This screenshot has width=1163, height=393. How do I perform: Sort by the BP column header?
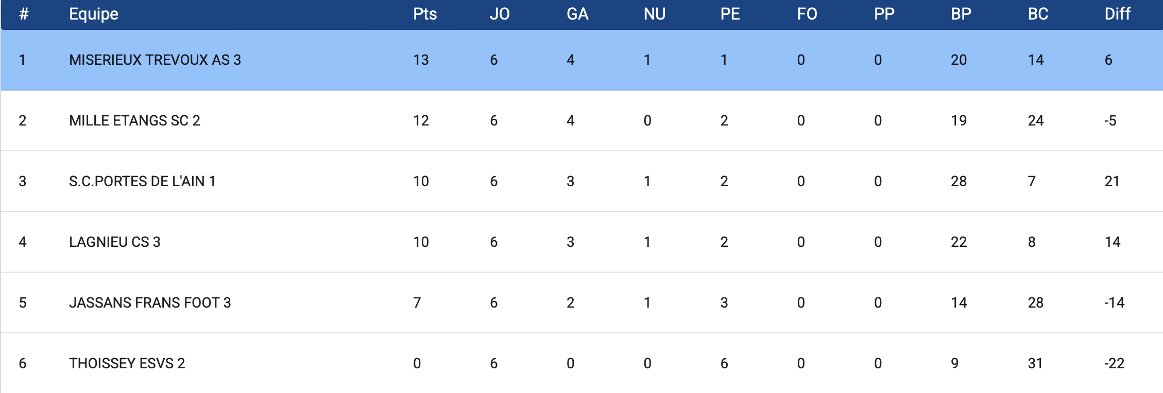pos(961,14)
